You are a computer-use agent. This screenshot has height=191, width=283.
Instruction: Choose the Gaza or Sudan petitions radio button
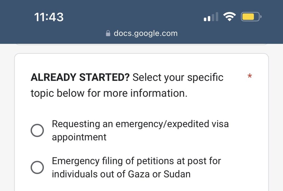[37, 168]
